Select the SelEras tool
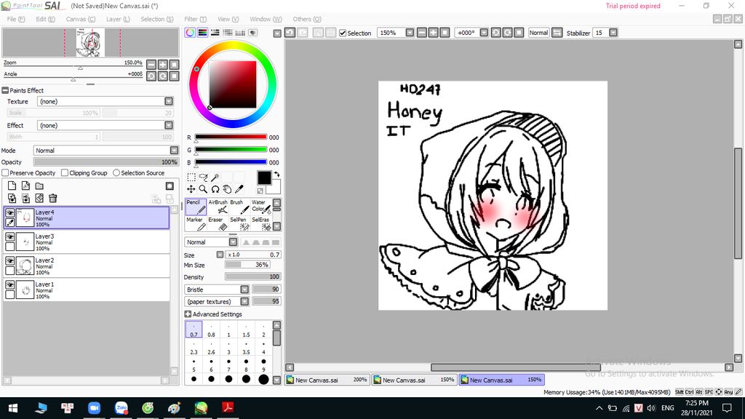745x419 pixels. [261, 224]
